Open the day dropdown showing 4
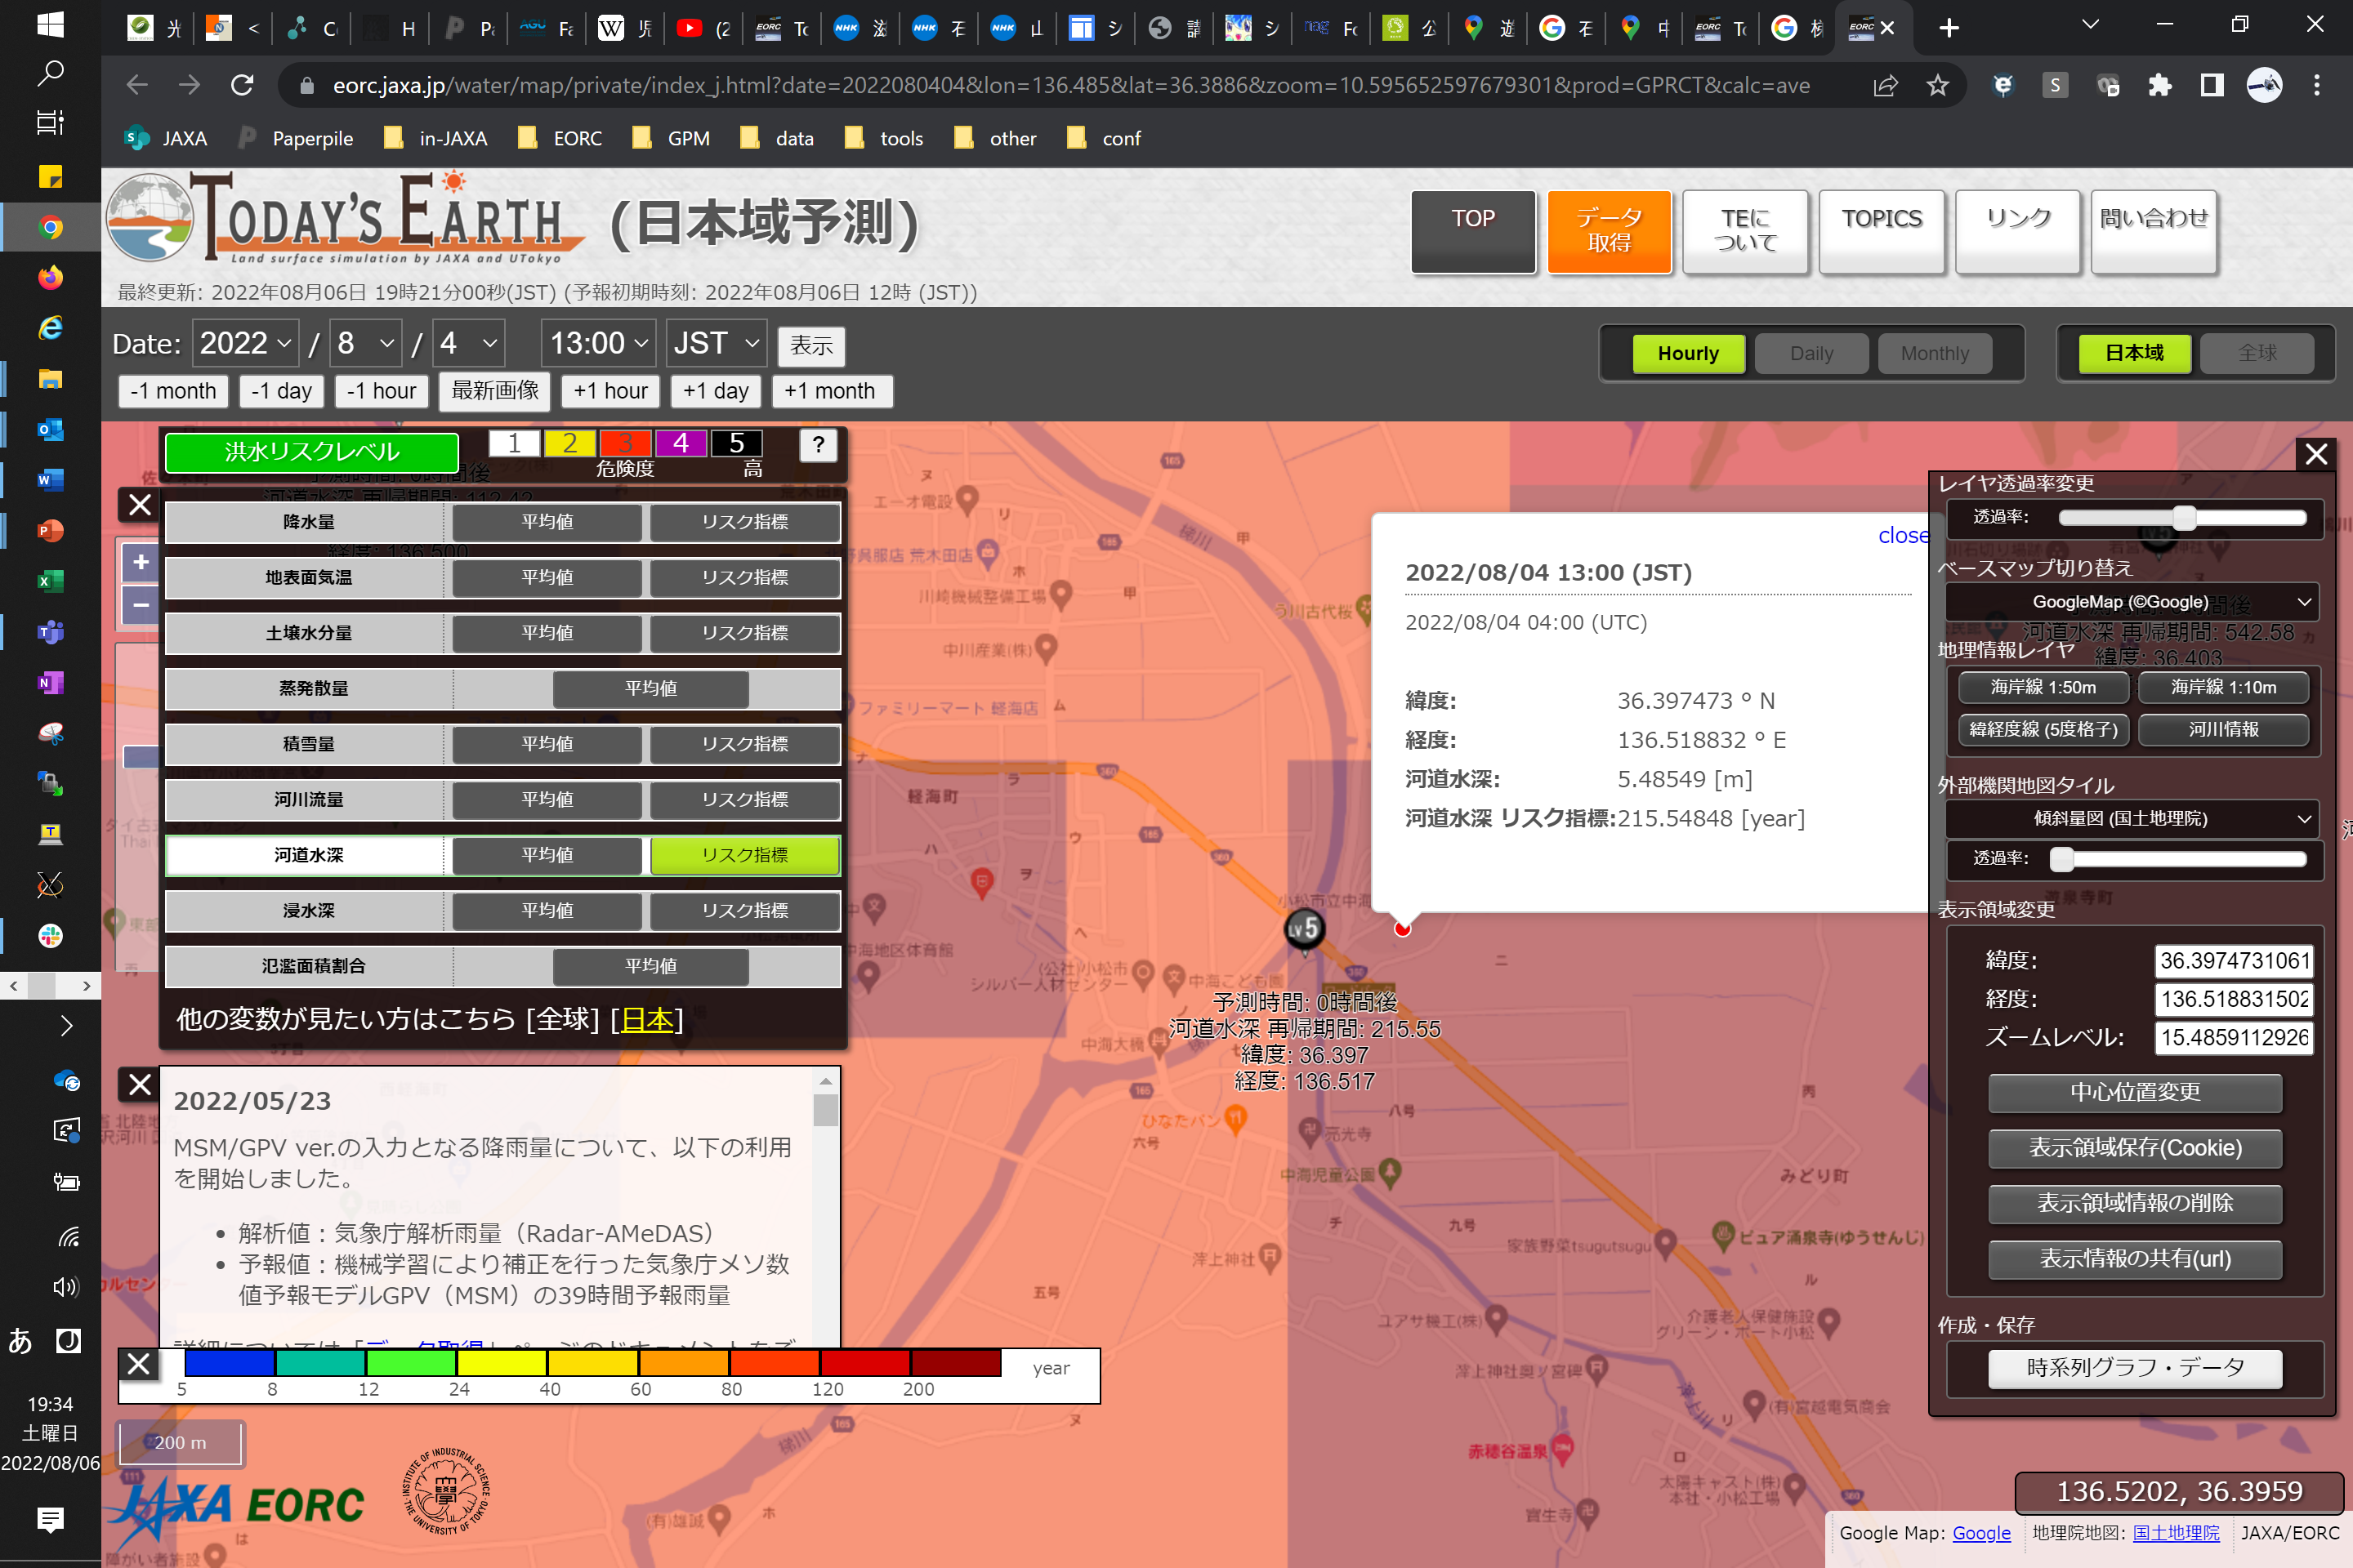Viewport: 2353px width, 1568px height. tap(469, 343)
